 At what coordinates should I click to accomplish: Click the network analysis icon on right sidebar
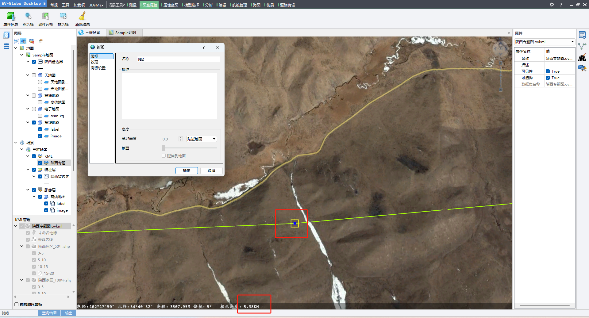[x=582, y=46]
